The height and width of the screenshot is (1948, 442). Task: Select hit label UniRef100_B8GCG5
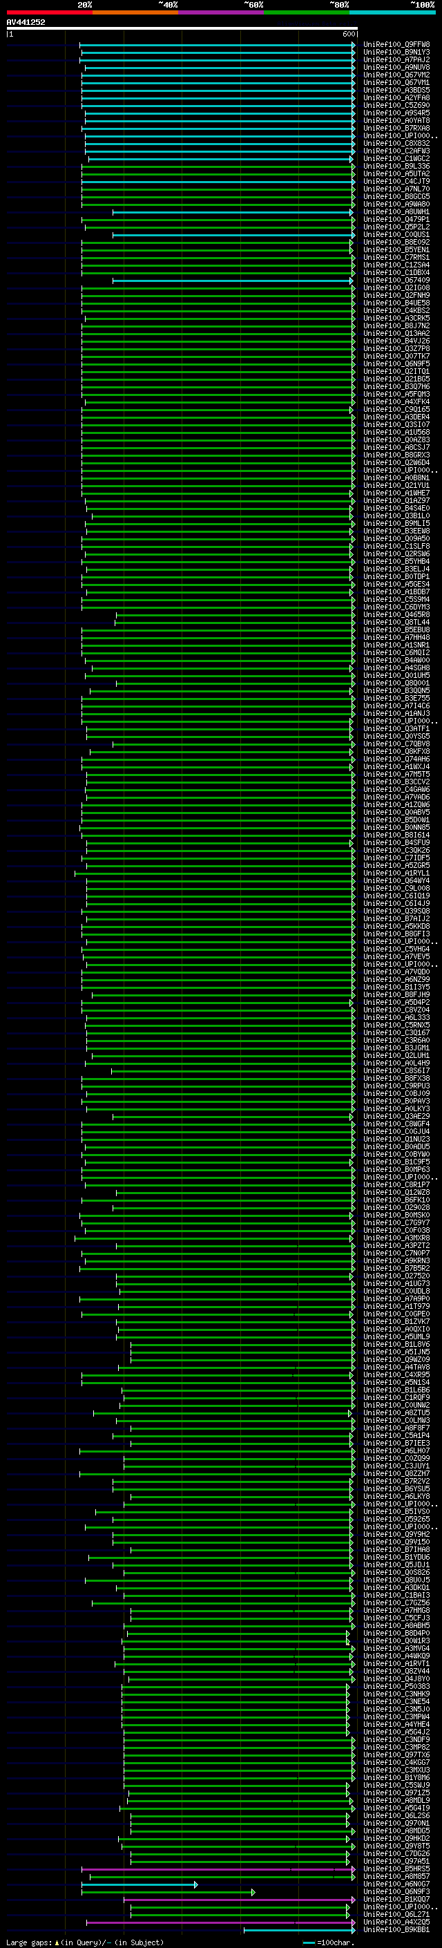pyautogui.click(x=396, y=197)
